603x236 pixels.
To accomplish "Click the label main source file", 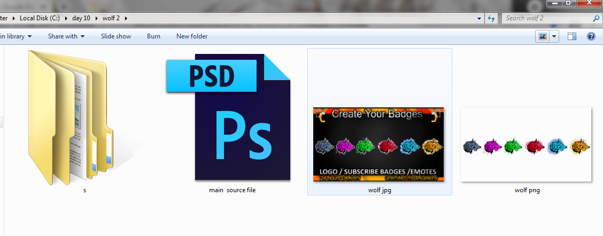I will 233,190.
